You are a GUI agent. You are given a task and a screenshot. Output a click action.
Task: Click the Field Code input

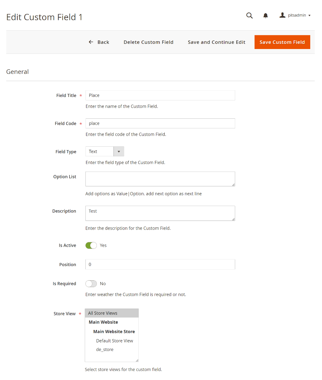(x=160, y=124)
